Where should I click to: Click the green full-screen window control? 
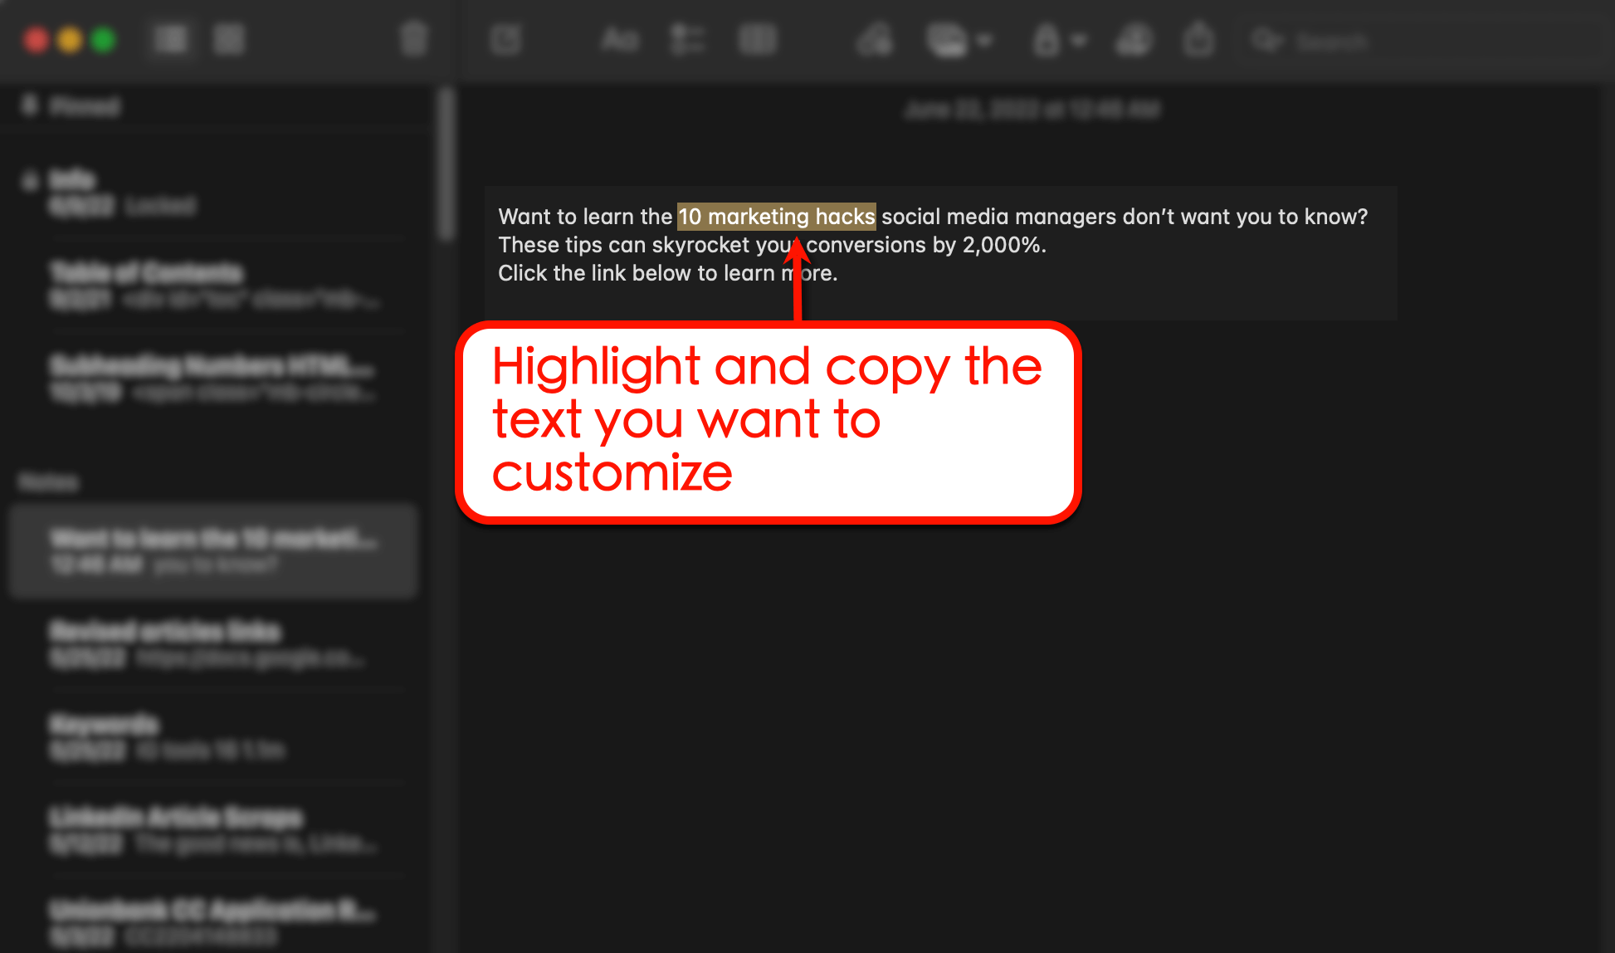(103, 38)
